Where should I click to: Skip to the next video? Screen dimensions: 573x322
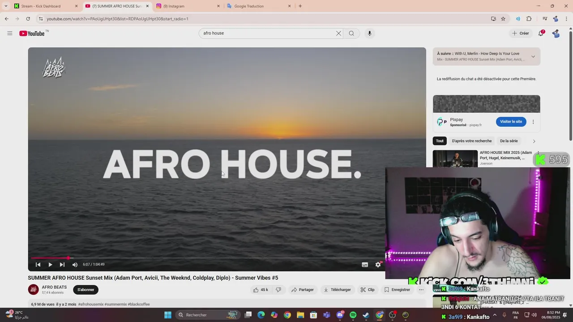tap(62, 265)
